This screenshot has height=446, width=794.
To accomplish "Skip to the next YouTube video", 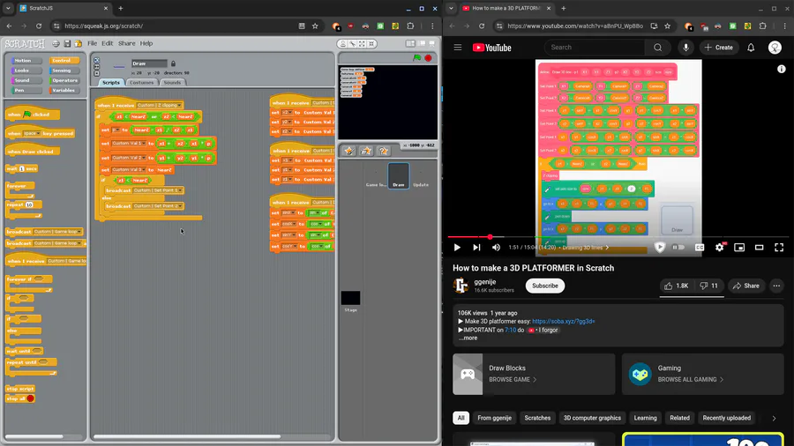I will (x=476, y=248).
